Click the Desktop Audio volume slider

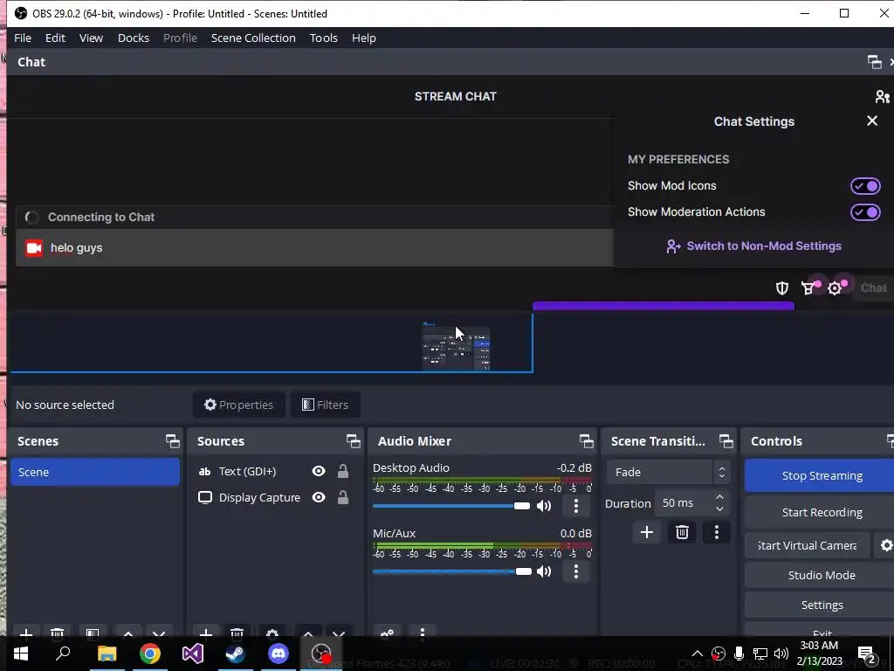point(451,506)
